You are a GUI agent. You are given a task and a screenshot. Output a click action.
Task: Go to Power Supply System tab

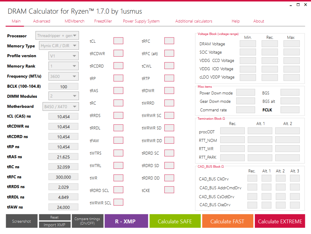click(141, 21)
